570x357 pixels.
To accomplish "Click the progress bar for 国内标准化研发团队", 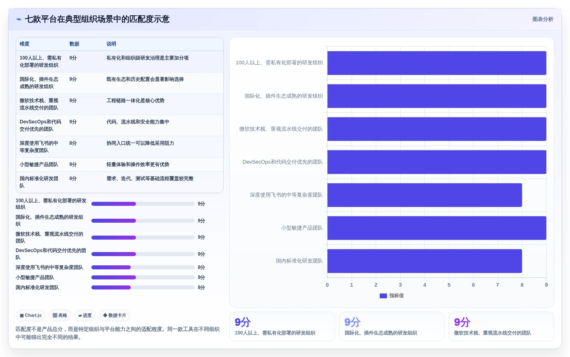I will click(143, 287).
